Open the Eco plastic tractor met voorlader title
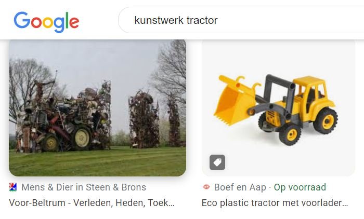 click(x=275, y=203)
